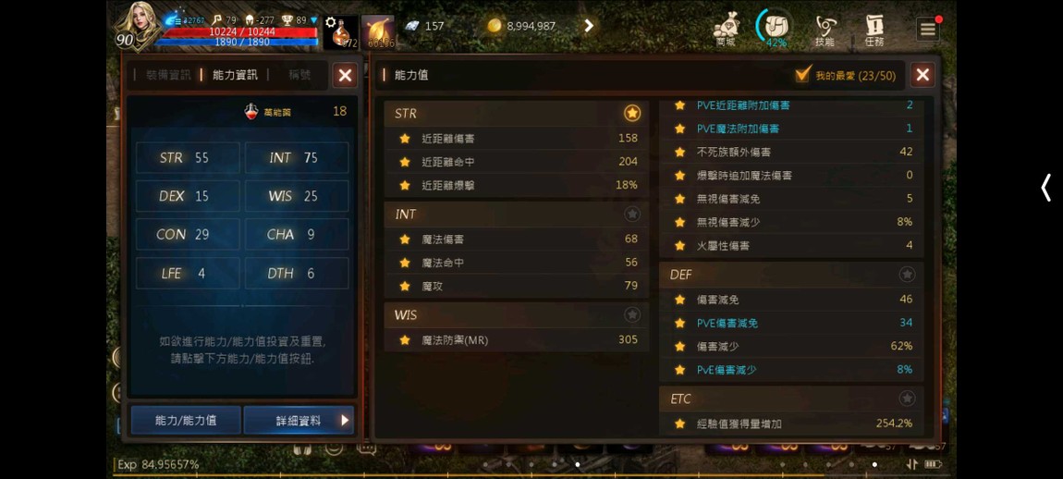Tap the blue diamond currency icon

412,26
